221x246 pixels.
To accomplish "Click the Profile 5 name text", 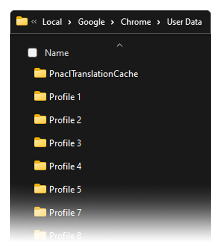I will click(x=65, y=189).
